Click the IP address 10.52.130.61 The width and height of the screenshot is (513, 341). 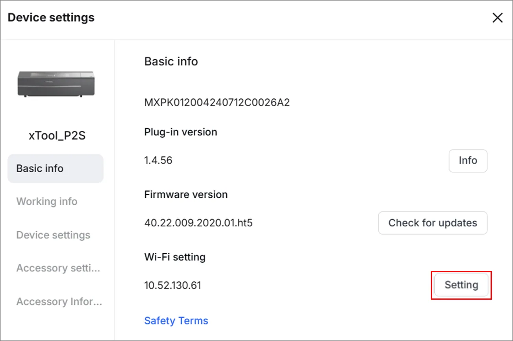[x=172, y=285]
